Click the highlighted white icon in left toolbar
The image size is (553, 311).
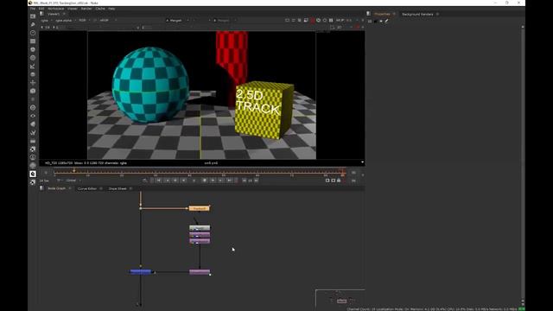tap(33, 174)
